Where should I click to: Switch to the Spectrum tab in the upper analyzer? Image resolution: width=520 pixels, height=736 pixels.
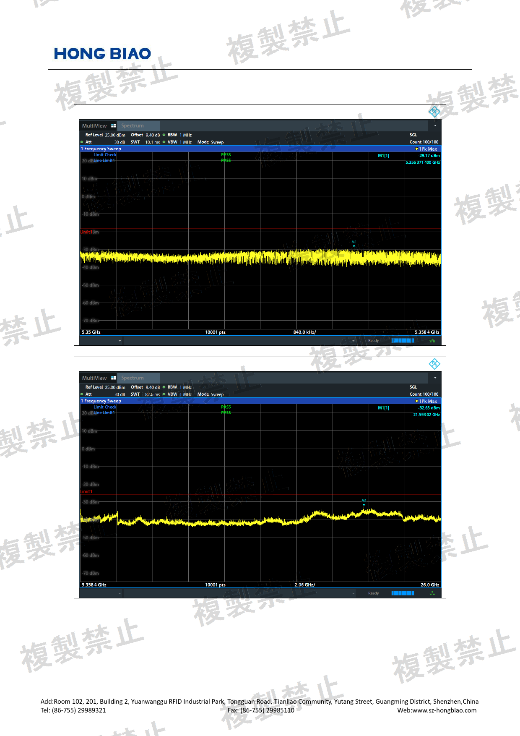point(139,125)
